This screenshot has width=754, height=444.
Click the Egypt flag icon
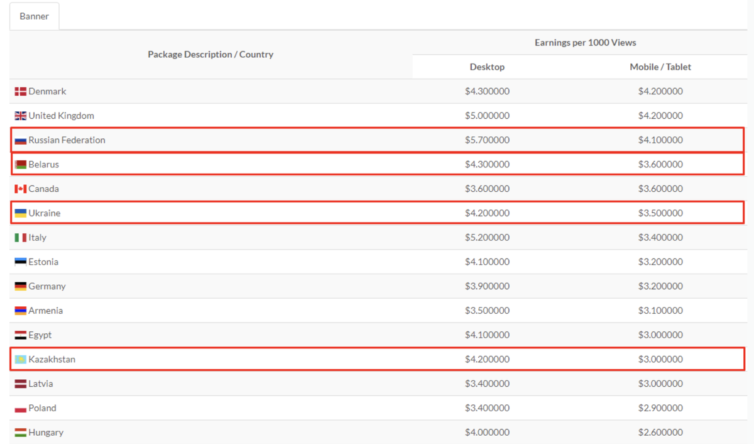tap(21, 336)
